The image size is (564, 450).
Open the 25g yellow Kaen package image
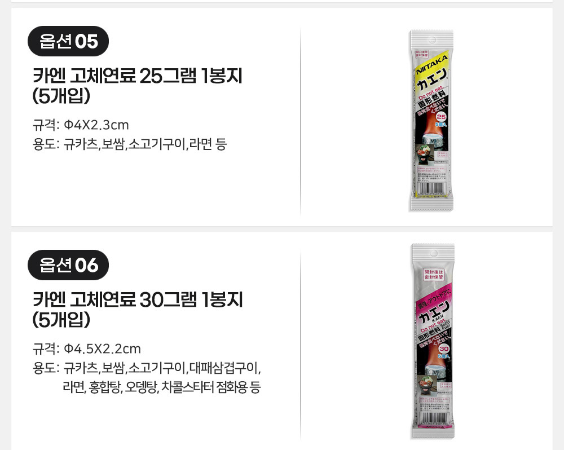tap(431, 121)
